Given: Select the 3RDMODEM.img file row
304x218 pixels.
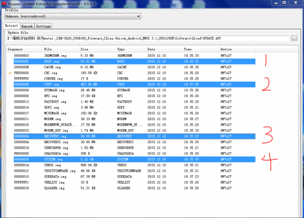Looking at the screenshot, I should click(135, 55).
